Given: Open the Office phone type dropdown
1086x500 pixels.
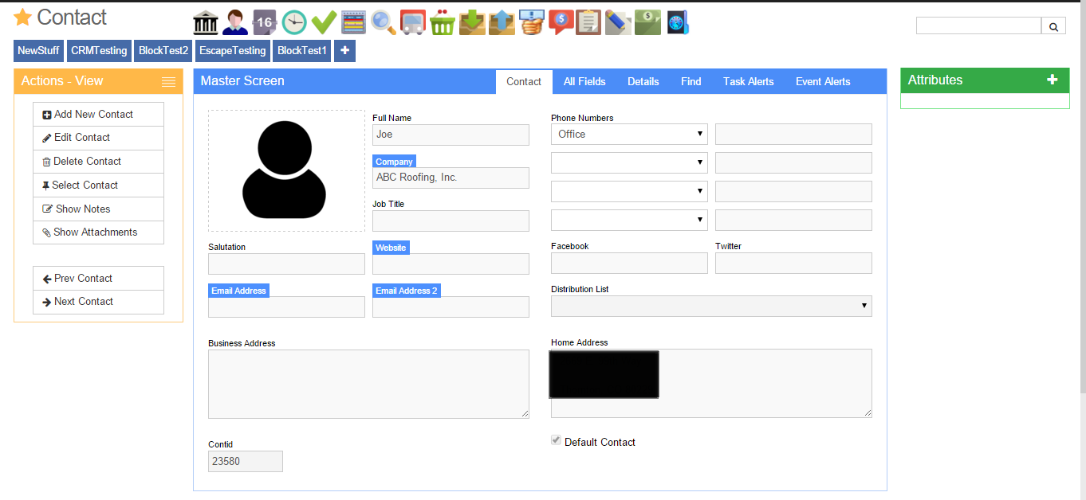Looking at the screenshot, I should (628, 135).
